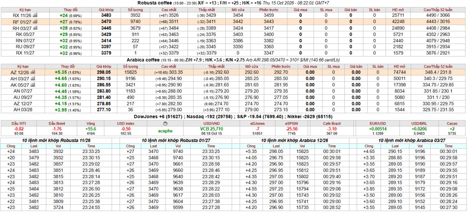Open the chart icon beside RF 01/27
468x212 pixels.
point(35,22)
